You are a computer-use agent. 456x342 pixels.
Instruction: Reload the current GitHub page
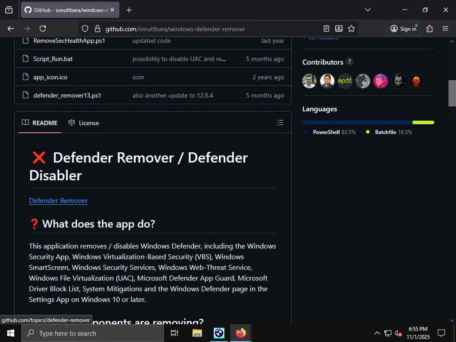(x=43, y=28)
